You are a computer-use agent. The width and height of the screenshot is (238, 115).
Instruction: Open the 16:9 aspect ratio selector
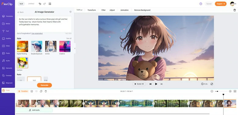click(x=21, y=4)
